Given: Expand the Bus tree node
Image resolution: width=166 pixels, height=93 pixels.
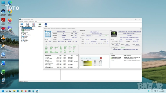Looking at the screenshot, I should pos(22,34).
